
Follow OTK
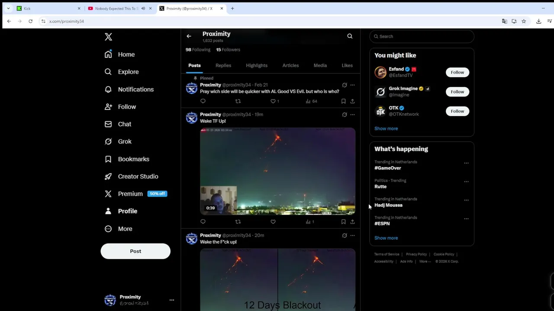(x=457, y=111)
